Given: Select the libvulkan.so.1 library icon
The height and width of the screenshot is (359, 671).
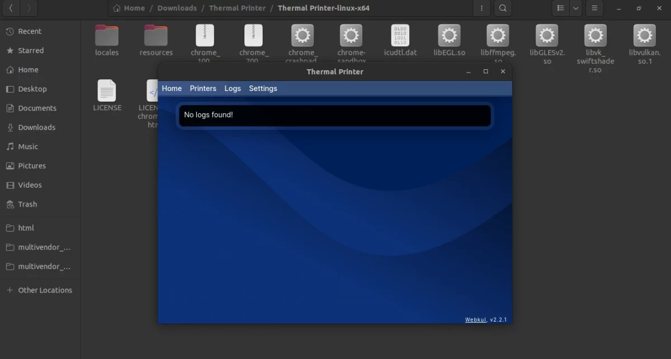Looking at the screenshot, I should coord(644,35).
